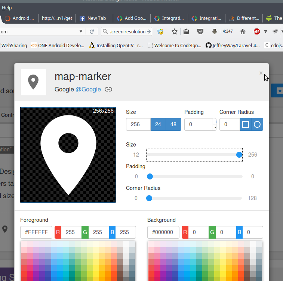Screen dimensions: 283x281
Task: Expand the Adblock Plus dropdown arrow
Action: pyautogui.click(x=265, y=31)
